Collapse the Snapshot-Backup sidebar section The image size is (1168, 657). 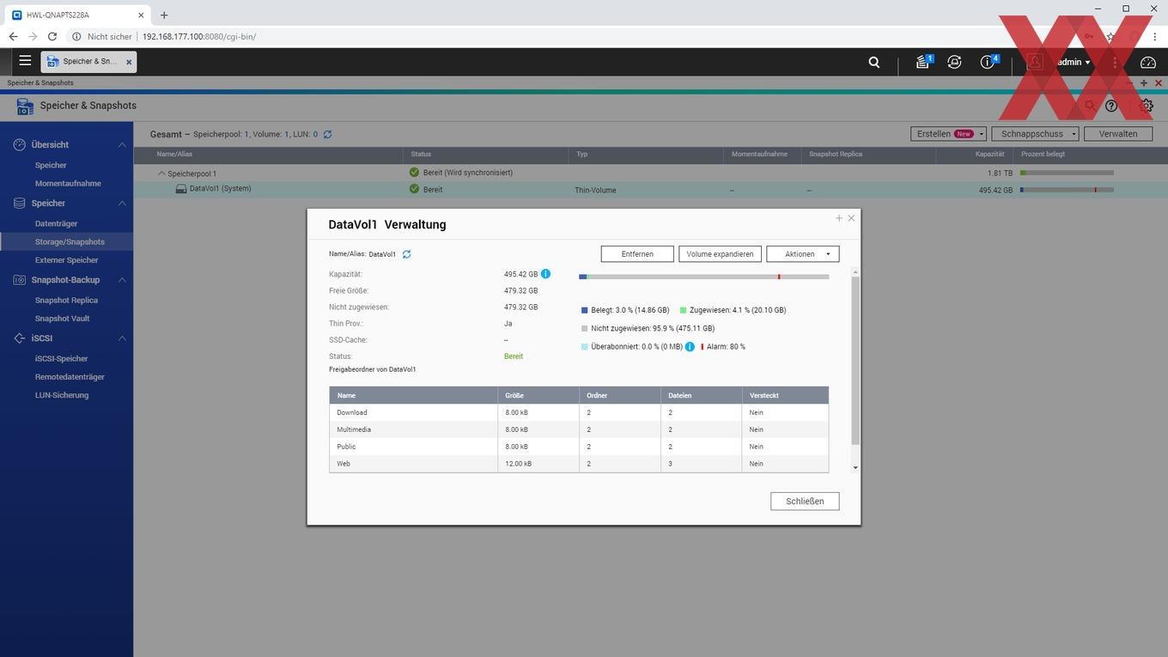click(122, 280)
